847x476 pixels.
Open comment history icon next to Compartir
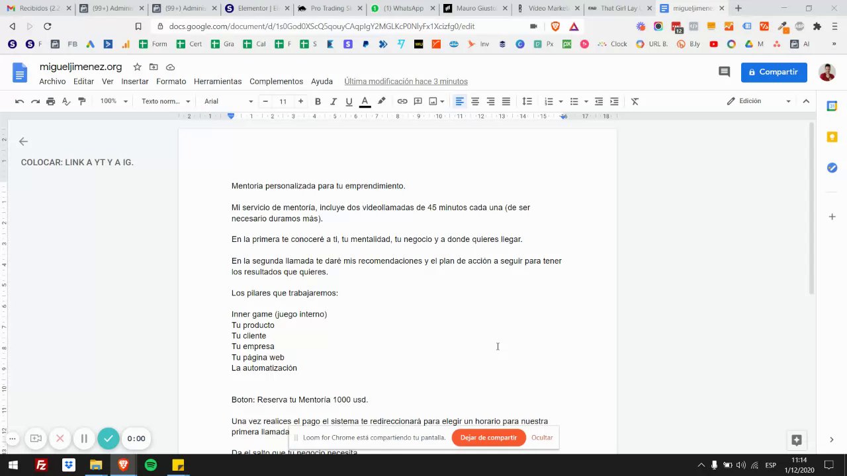724,72
